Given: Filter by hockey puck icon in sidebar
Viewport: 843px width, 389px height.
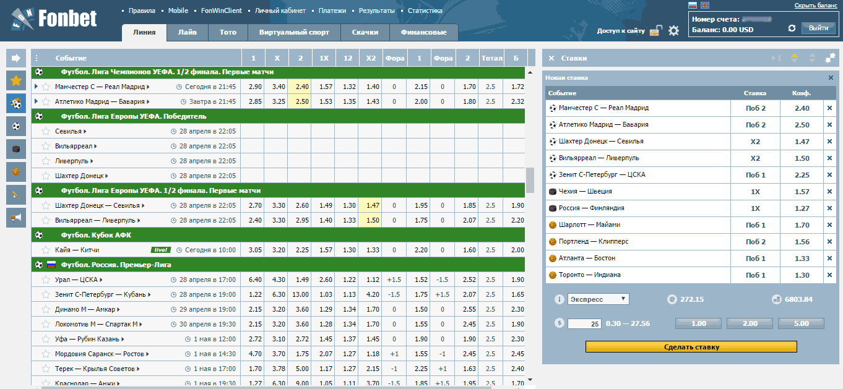Looking at the screenshot, I should 16,149.
